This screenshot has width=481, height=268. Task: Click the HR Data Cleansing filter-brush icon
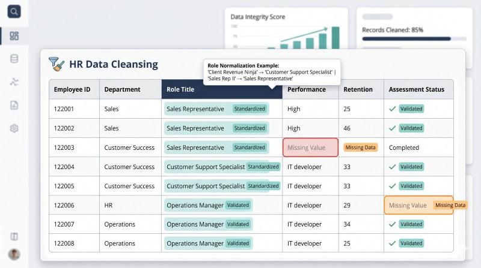point(57,64)
